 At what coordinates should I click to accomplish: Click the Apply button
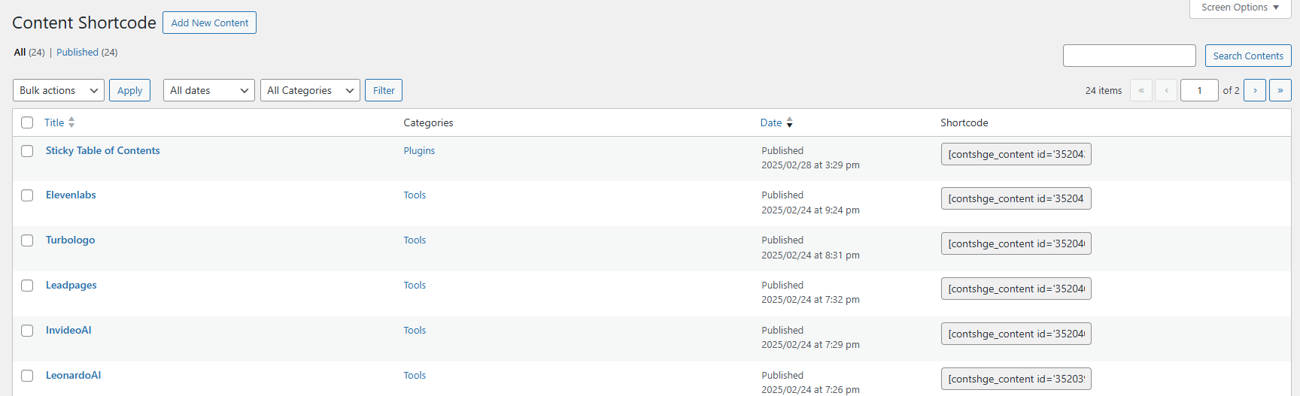point(130,90)
